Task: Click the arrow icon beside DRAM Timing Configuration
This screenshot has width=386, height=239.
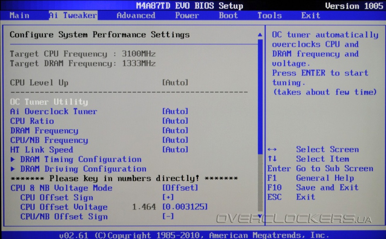Action: click(x=13, y=159)
